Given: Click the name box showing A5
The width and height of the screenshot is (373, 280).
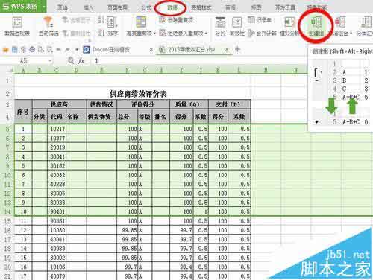Looking at the screenshot, I should pyautogui.click(x=24, y=61).
